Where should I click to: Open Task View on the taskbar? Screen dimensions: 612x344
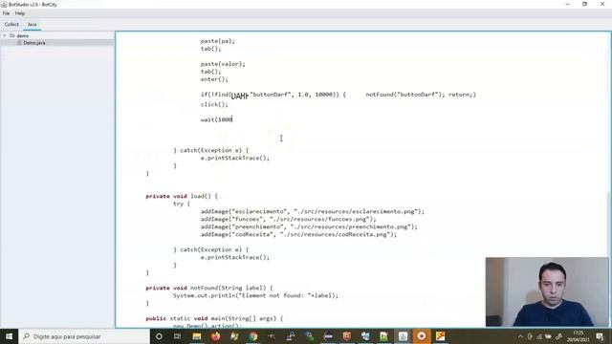click(x=177, y=336)
